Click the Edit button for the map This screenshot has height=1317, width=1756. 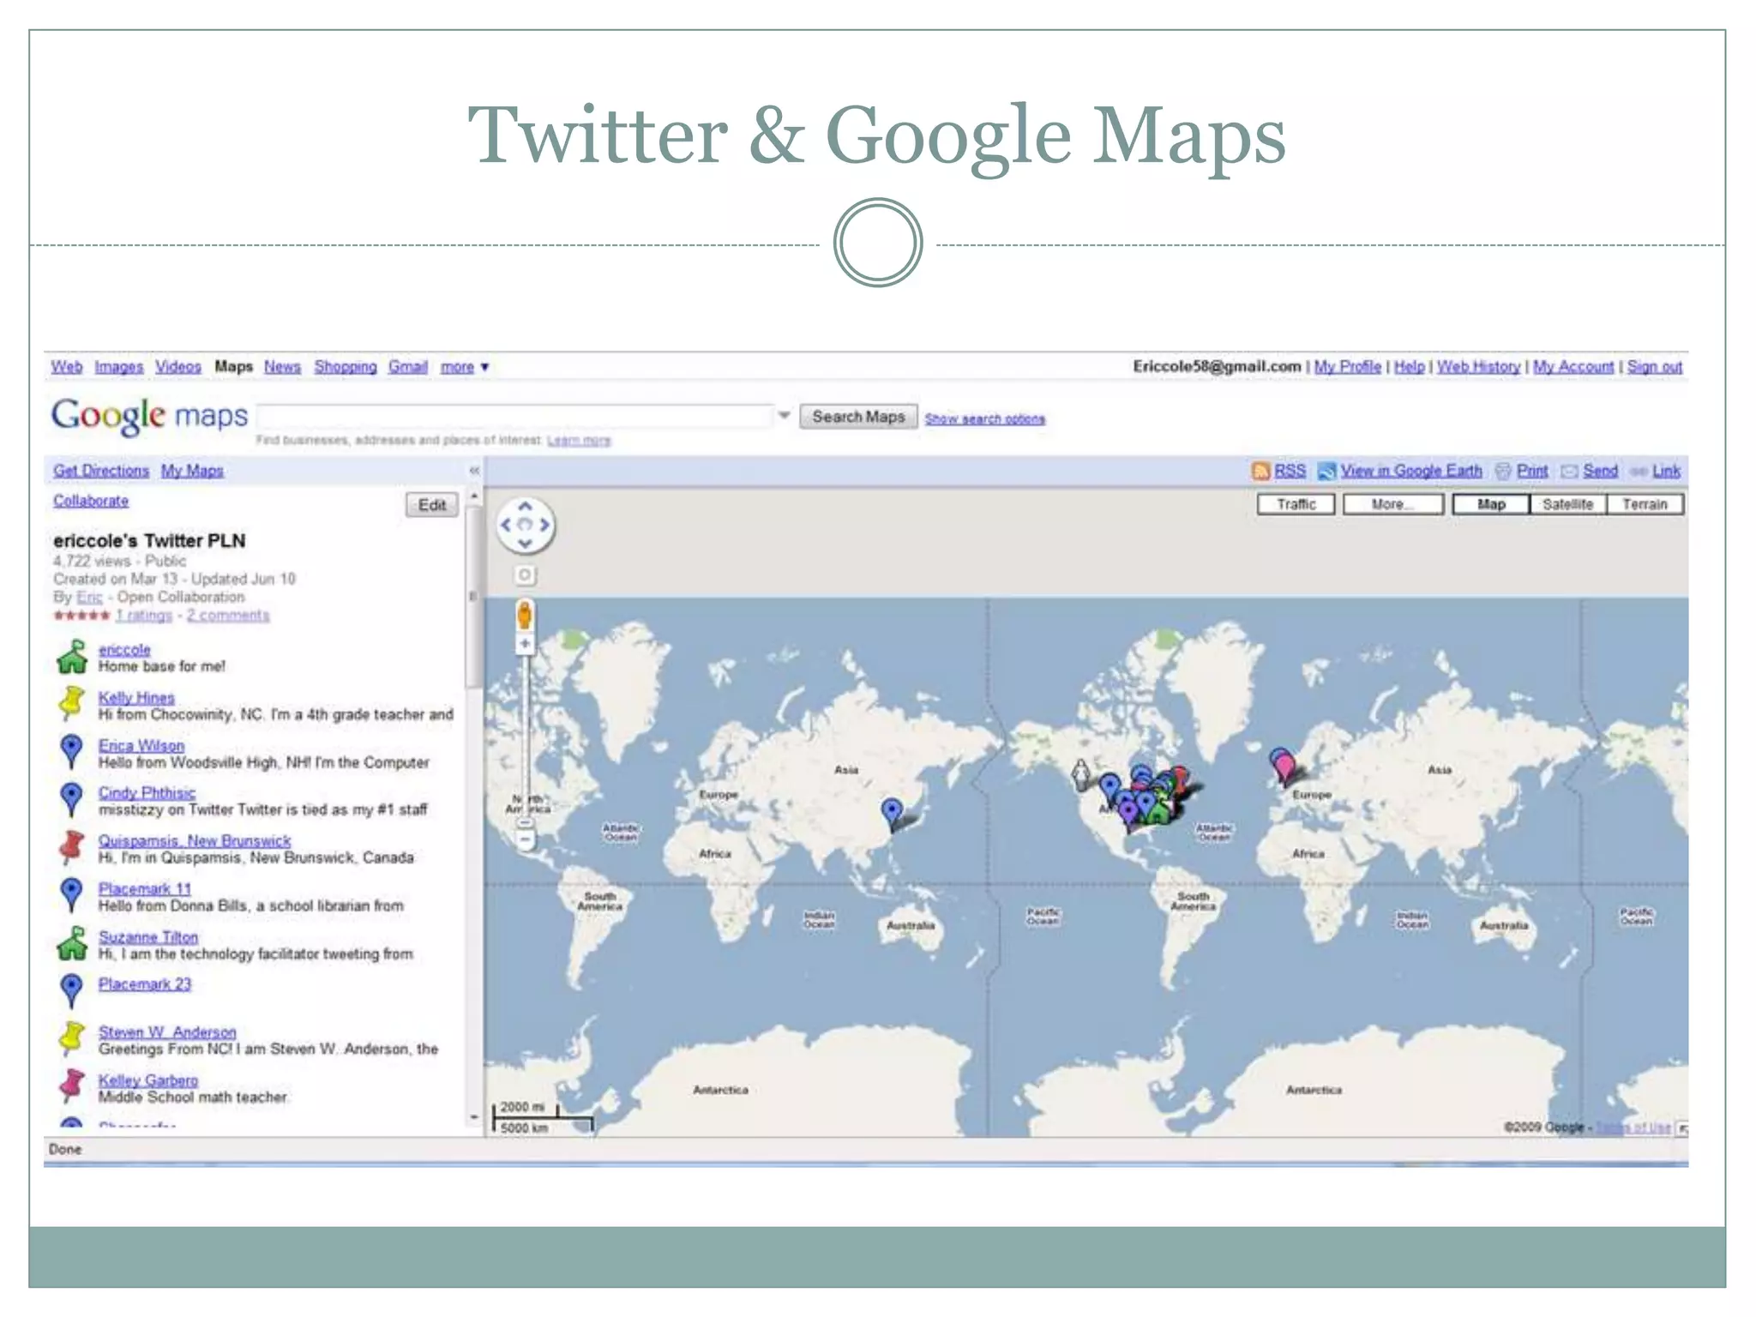pos(431,505)
